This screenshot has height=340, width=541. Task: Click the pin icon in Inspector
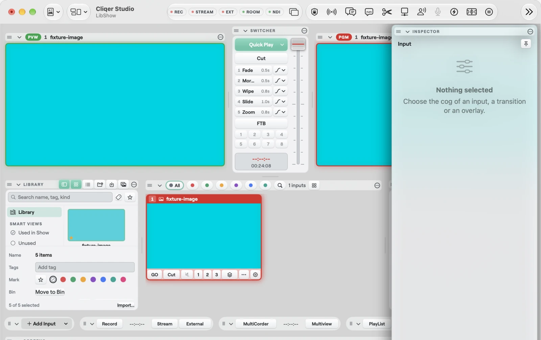click(526, 44)
